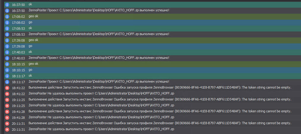Select 'Не удалось выполнить проект' message at 18:41:22
The height and width of the screenshot is (134, 301).
click(x=101, y=93)
